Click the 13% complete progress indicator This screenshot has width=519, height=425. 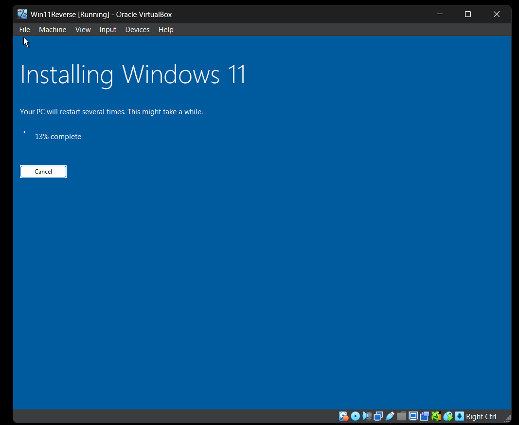click(58, 137)
